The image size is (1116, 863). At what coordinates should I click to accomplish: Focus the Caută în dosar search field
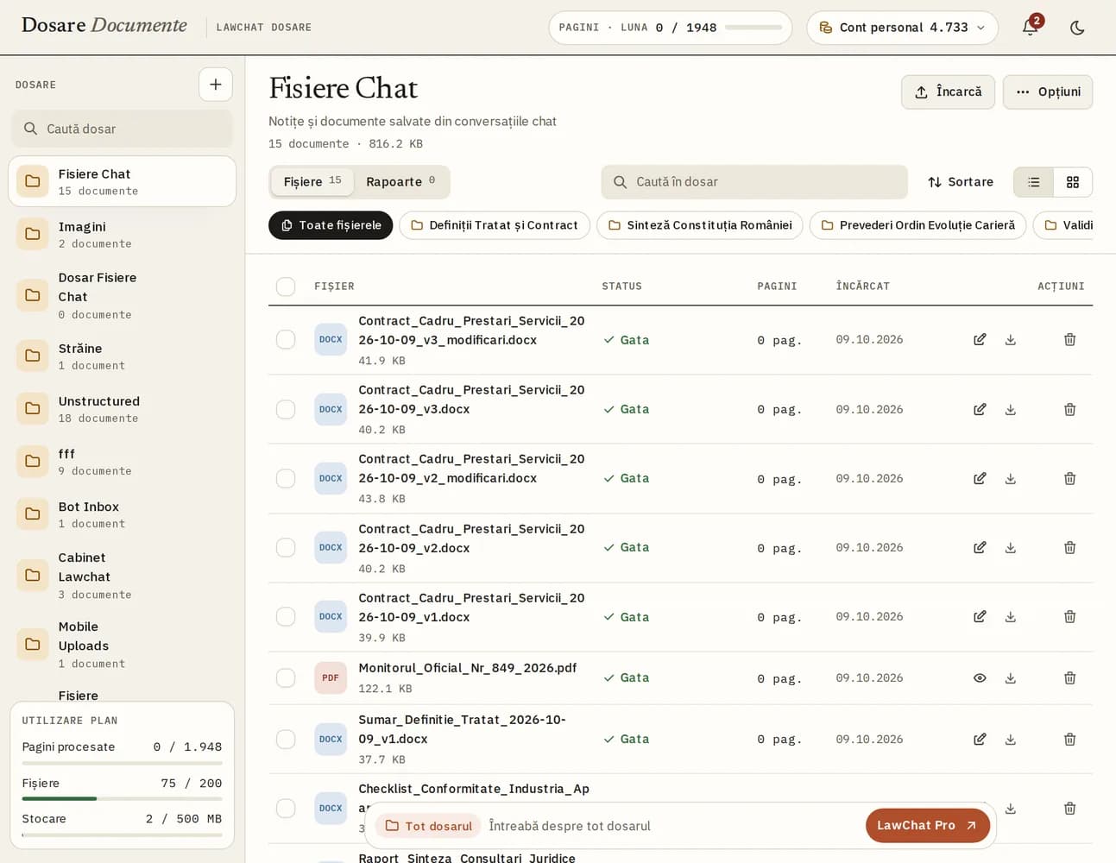754,182
